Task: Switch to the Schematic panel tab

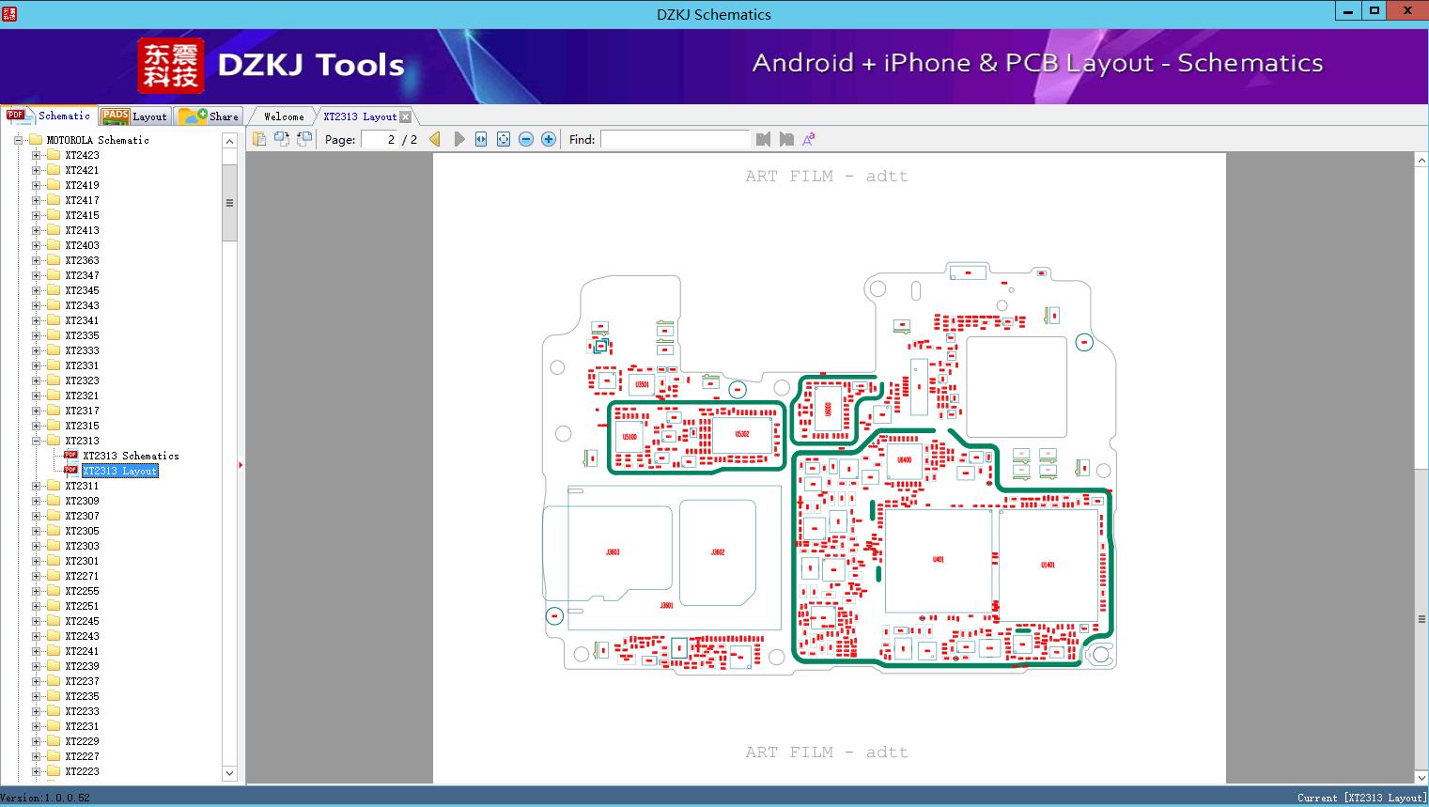Action: [49, 116]
